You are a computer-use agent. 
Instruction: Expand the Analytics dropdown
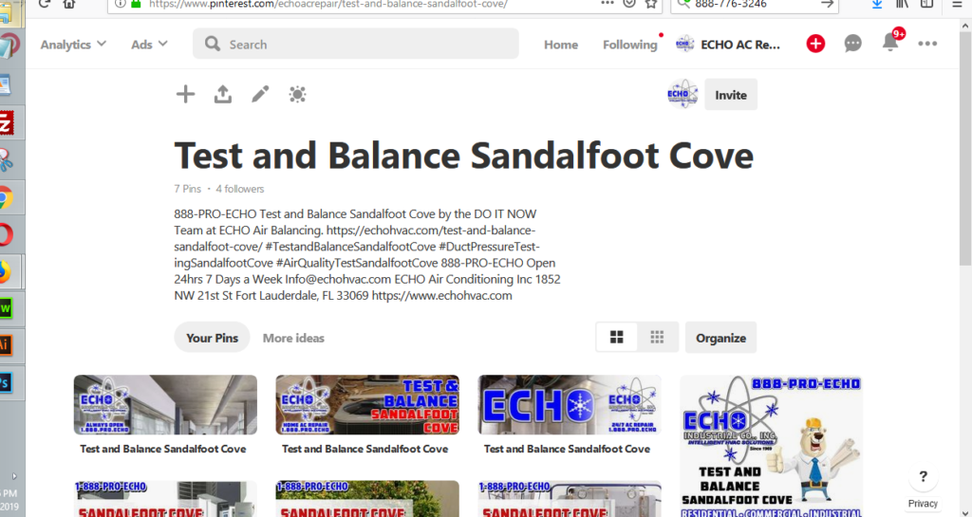[x=73, y=45]
